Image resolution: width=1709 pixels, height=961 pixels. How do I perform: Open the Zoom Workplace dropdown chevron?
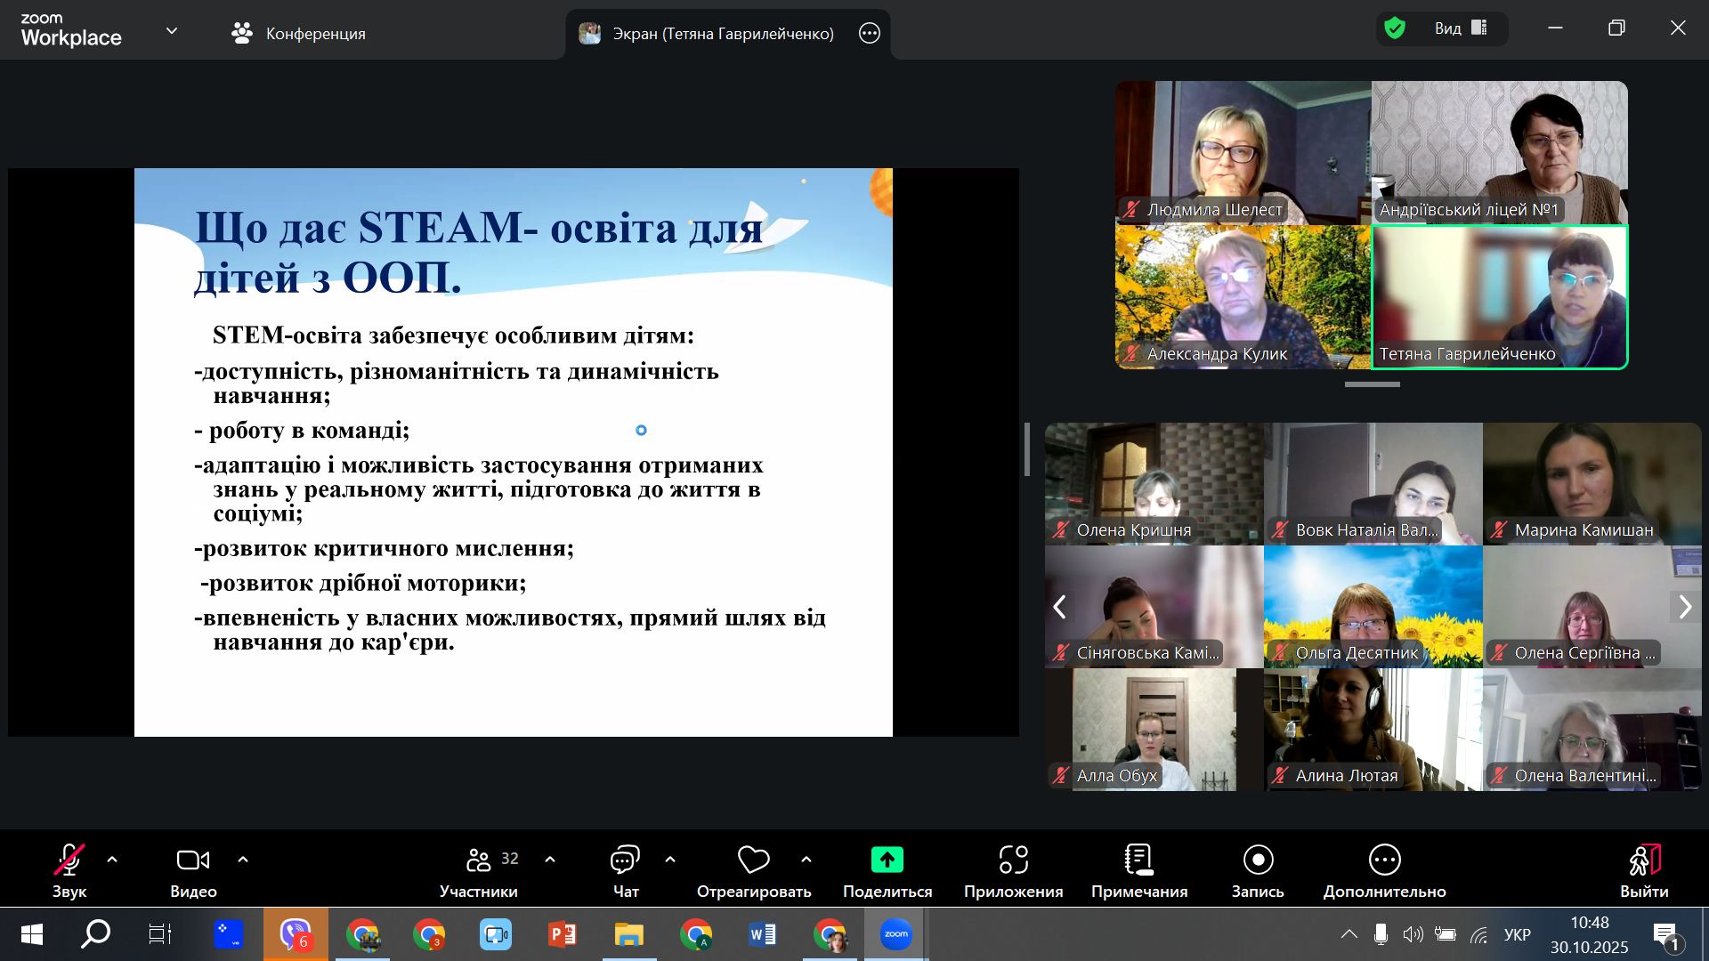click(x=172, y=31)
